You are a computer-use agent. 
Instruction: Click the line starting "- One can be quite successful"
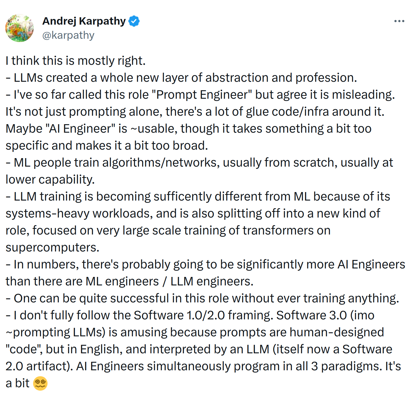(202, 298)
